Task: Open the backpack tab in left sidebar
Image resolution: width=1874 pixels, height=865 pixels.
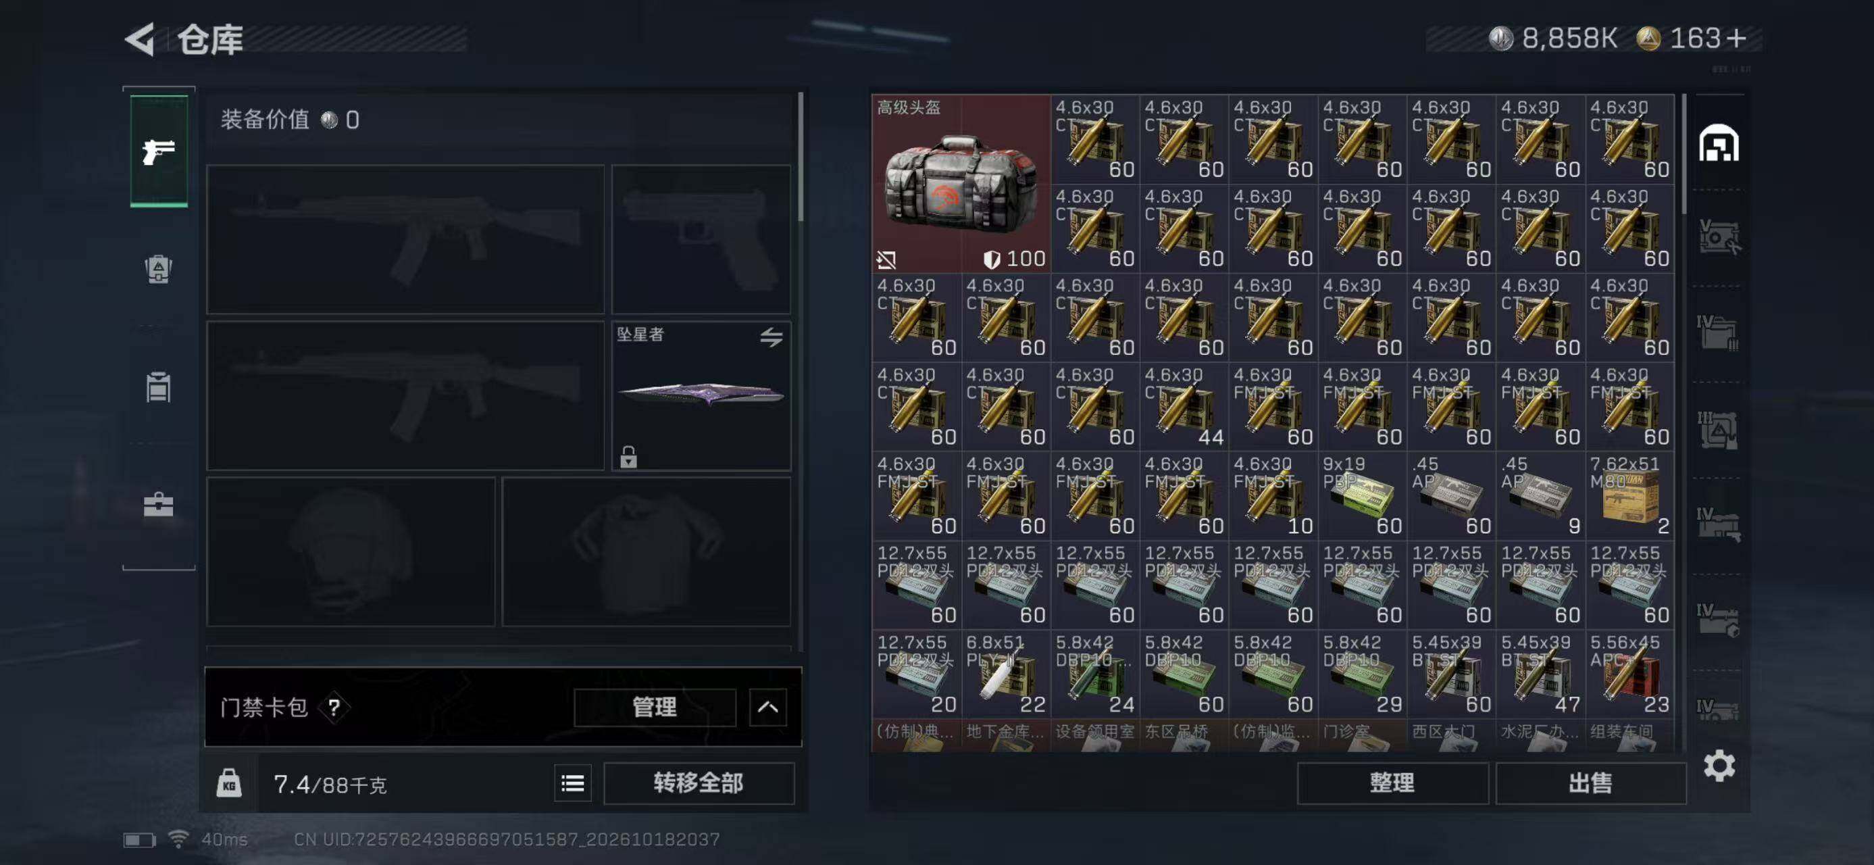Action: coord(159,269)
